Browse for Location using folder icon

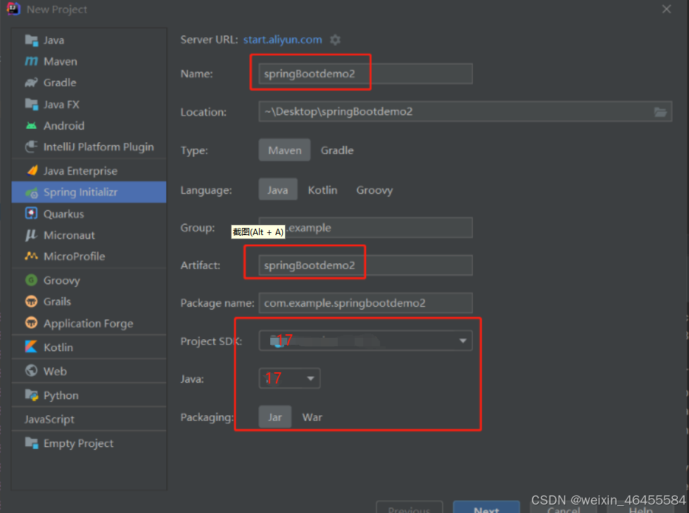[660, 111]
